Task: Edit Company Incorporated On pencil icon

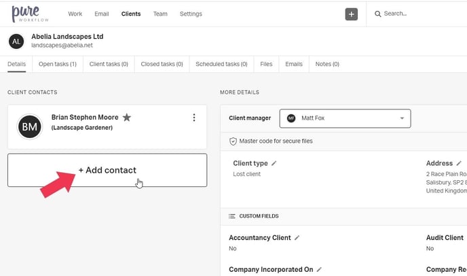Action: point(320,270)
